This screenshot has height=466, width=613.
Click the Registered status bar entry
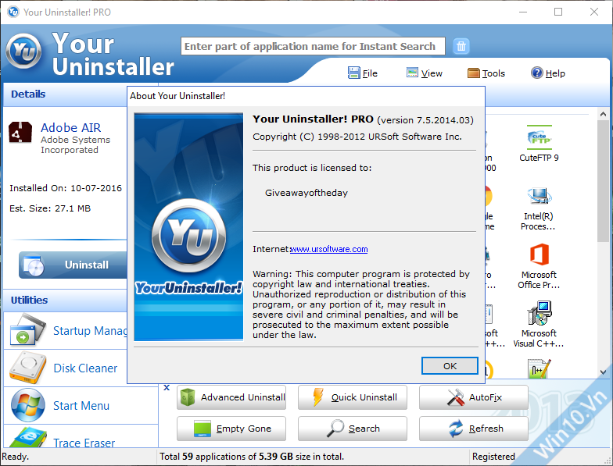[493, 456]
